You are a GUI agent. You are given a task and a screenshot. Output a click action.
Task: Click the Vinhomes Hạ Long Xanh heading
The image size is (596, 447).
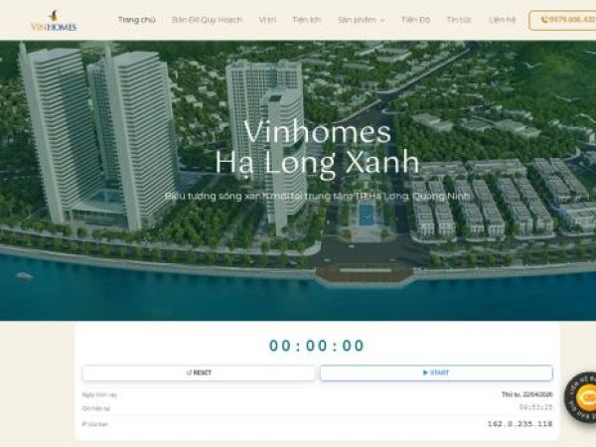[x=317, y=148]
